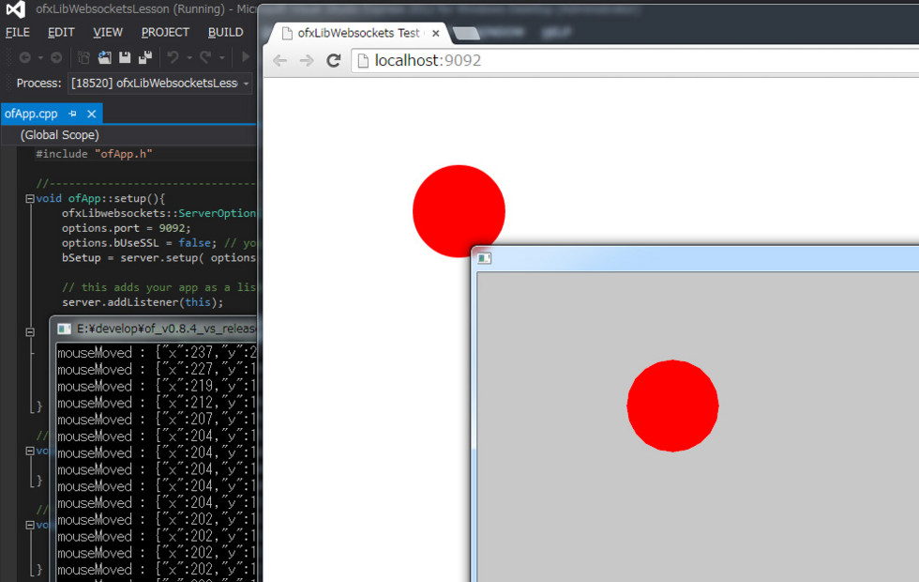Screen dimensions: 919x582
Task: Open the Undo history dropdown arrow
Action: point(189,57)
